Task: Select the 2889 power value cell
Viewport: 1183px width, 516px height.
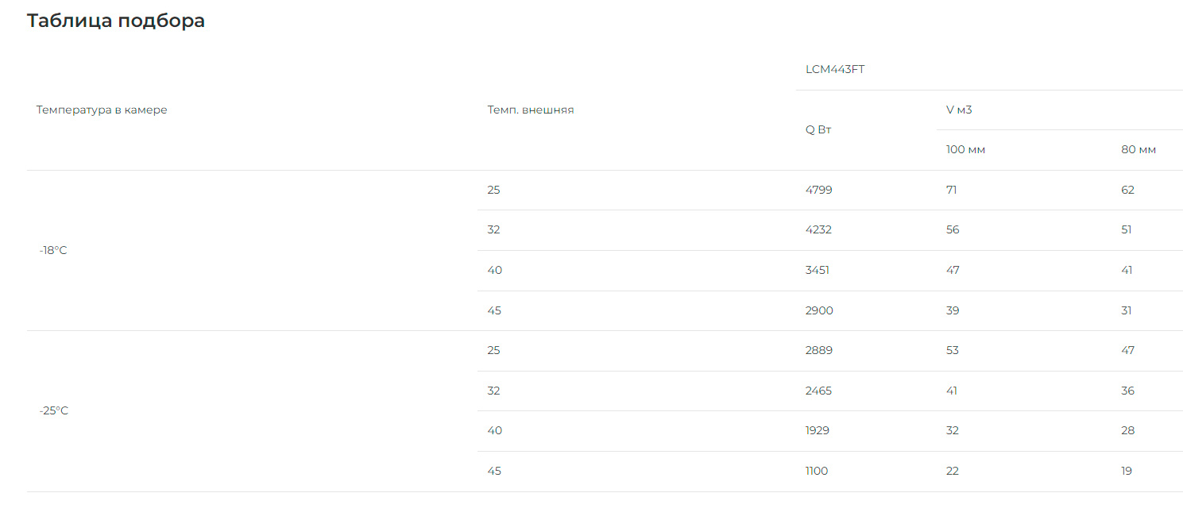Action: coord(819,351)
